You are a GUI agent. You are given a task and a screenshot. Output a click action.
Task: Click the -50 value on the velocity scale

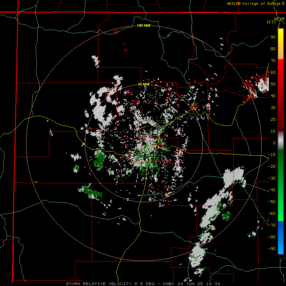272,202
